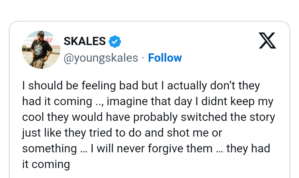Click the X logo on the tweet

point(267,41)
